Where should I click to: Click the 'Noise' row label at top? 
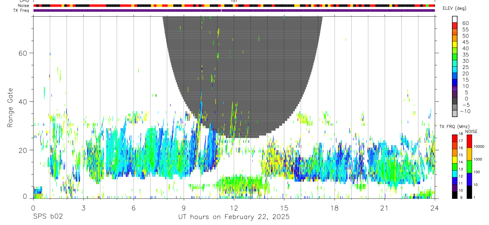[x=23, y=6]
